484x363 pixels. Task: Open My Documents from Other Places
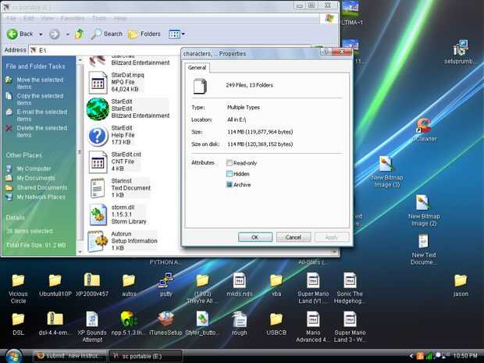36,178
